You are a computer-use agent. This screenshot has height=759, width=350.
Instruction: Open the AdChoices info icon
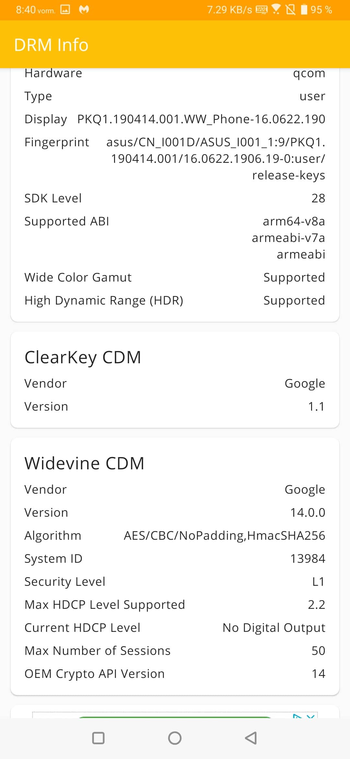297,716
